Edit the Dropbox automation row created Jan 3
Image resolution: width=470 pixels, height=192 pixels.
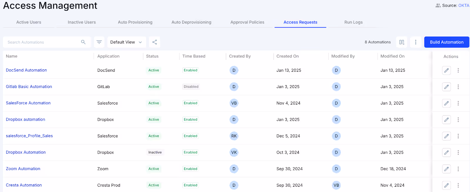[x=446, y=119]
